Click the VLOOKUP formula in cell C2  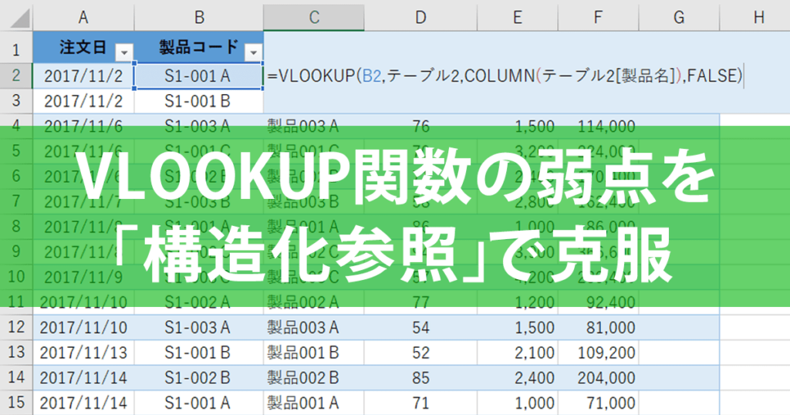(505, 76)
